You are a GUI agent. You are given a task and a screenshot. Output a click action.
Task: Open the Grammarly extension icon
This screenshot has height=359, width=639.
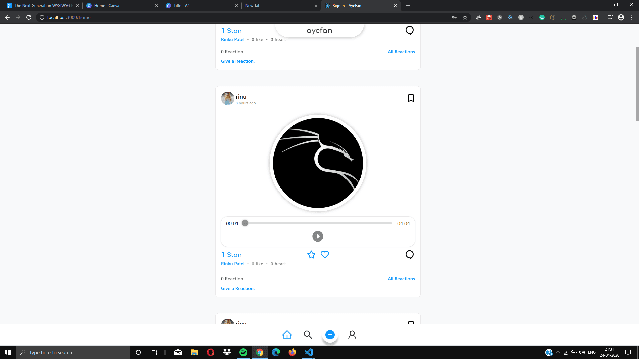542,17
